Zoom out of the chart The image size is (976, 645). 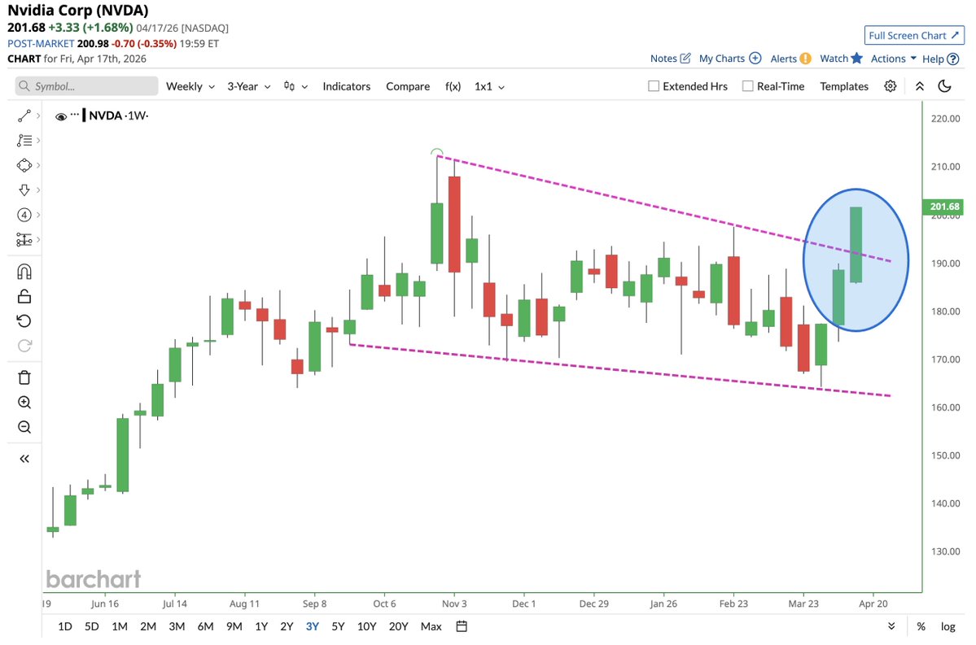pos(24,427)
